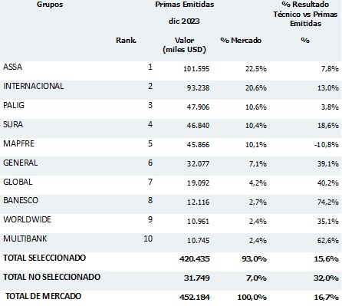Select MULTIBANK rank number 10

click(148, 239)
